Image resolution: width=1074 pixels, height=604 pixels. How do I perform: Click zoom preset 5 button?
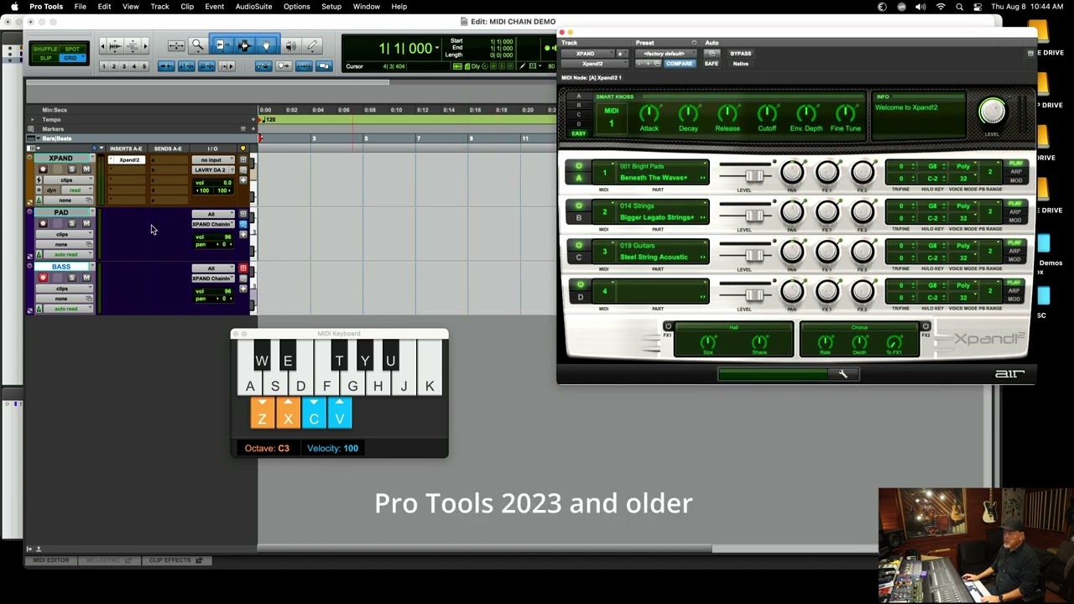(143, 66)
